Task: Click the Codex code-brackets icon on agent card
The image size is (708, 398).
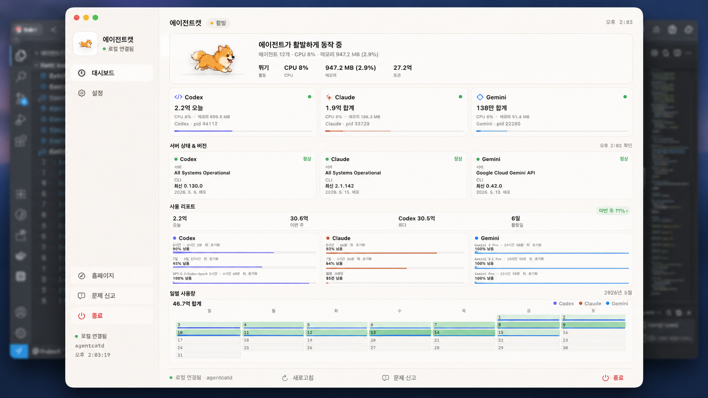Action: tap(178, 97)
